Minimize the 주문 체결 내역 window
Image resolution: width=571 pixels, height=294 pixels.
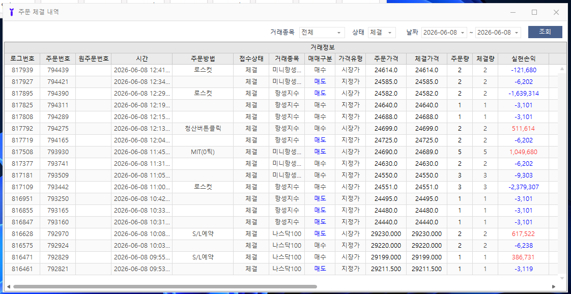513,12
